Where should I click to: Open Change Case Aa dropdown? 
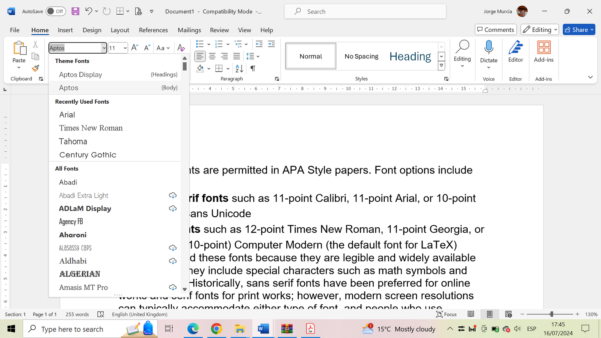tap(163, 48)
